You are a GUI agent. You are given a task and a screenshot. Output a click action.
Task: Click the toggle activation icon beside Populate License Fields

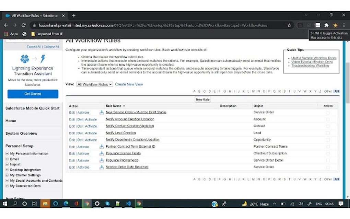(101, 153)
